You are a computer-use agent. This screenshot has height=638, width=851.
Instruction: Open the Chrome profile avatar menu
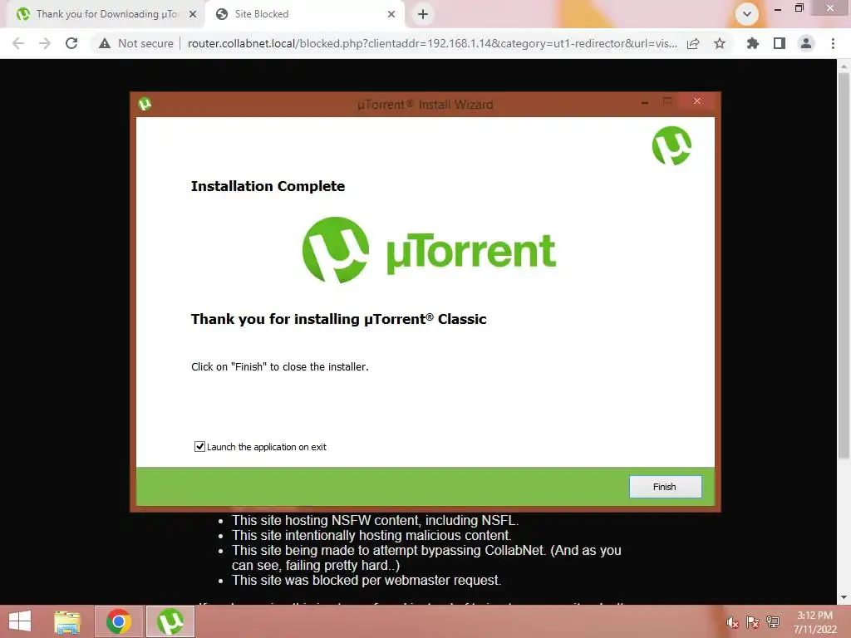pyautogui.click(x=806, y=43)
